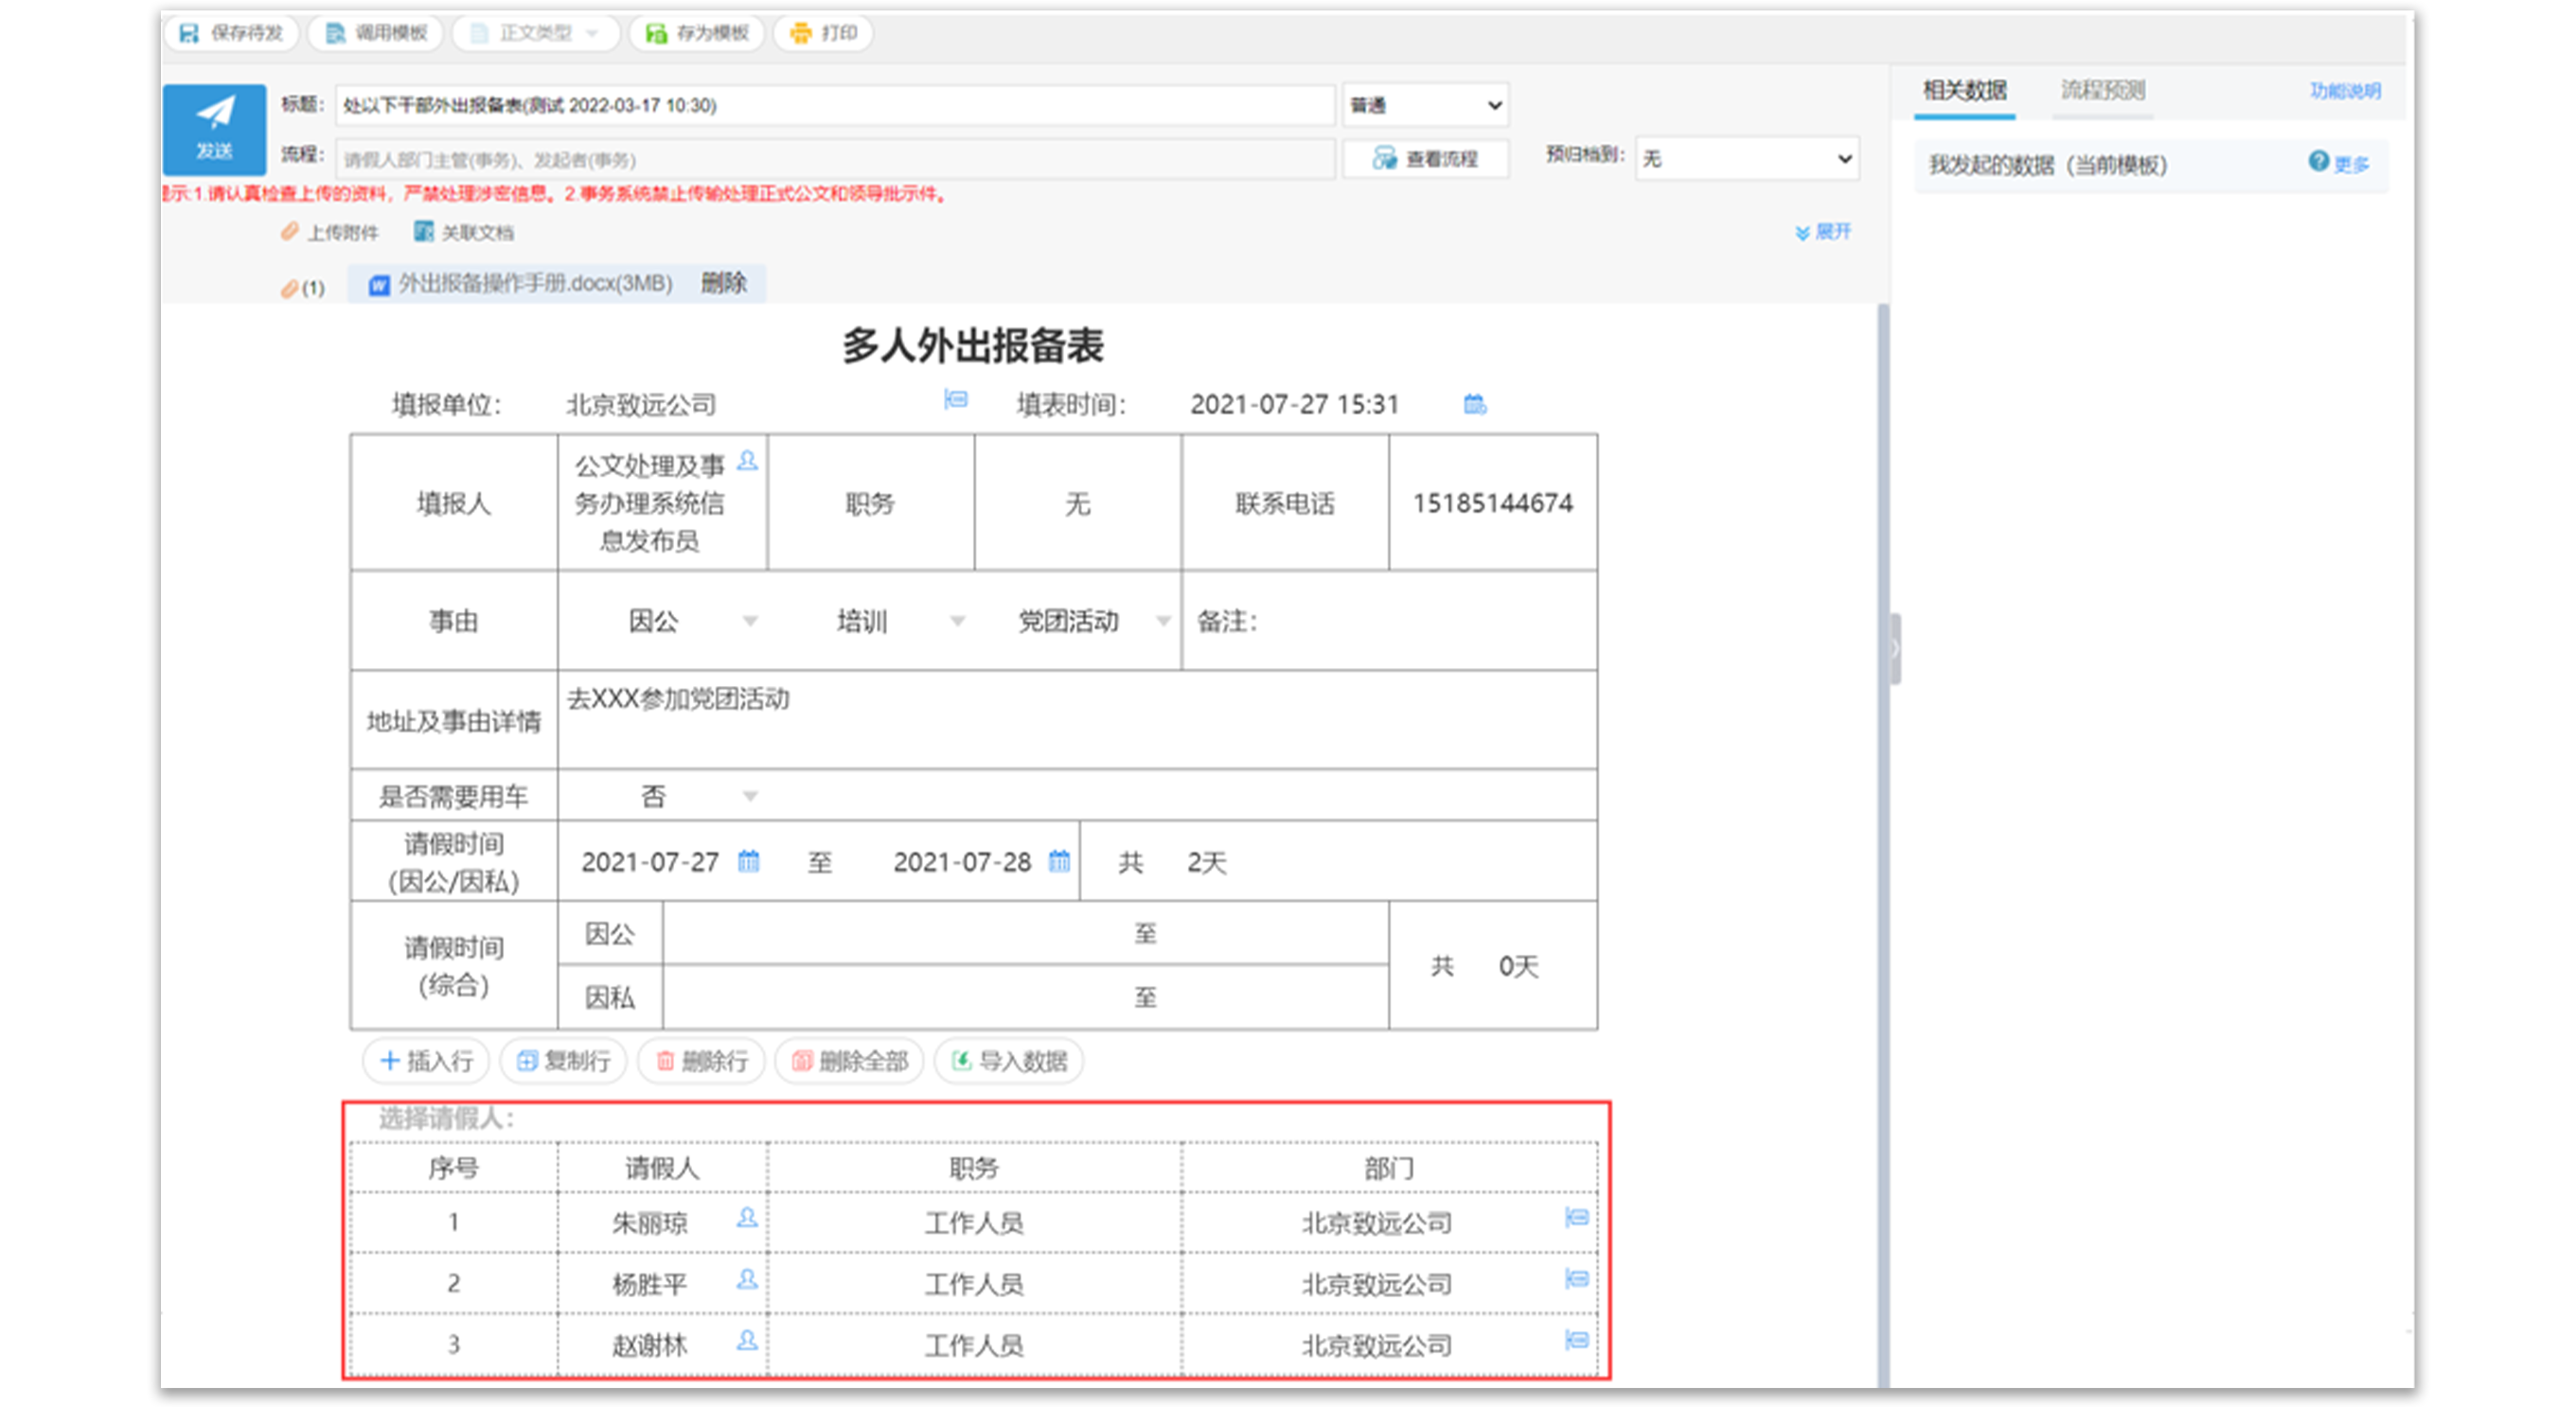Image resolution: width=2576 pixels, height=1407 pixels.
Task: Click the help question mark icon
Action: (x=2319, y=161)
